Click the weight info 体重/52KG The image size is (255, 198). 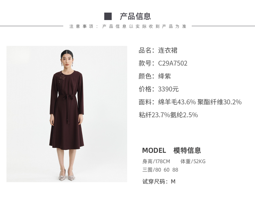tap(193, 162)
